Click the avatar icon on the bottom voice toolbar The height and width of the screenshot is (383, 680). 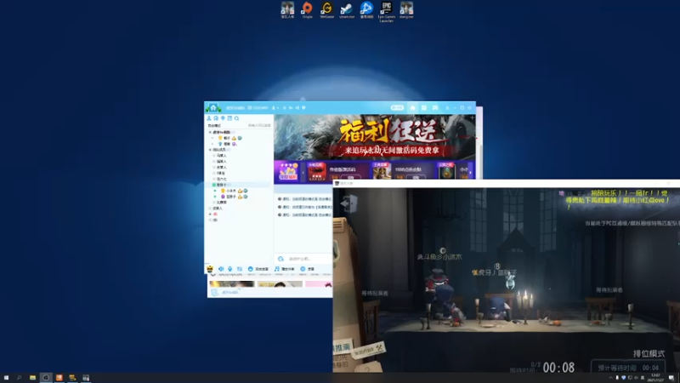[x=210, y=269]
